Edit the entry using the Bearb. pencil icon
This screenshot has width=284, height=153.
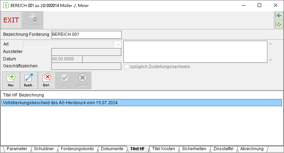coord(28,80)
